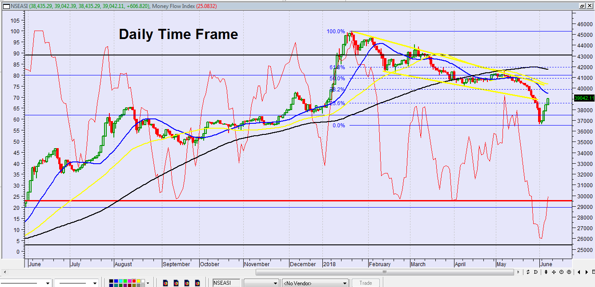The height and width of the screenshot is (287, 595).
Task: Pick the black color swatch
Action: (111, 281)
